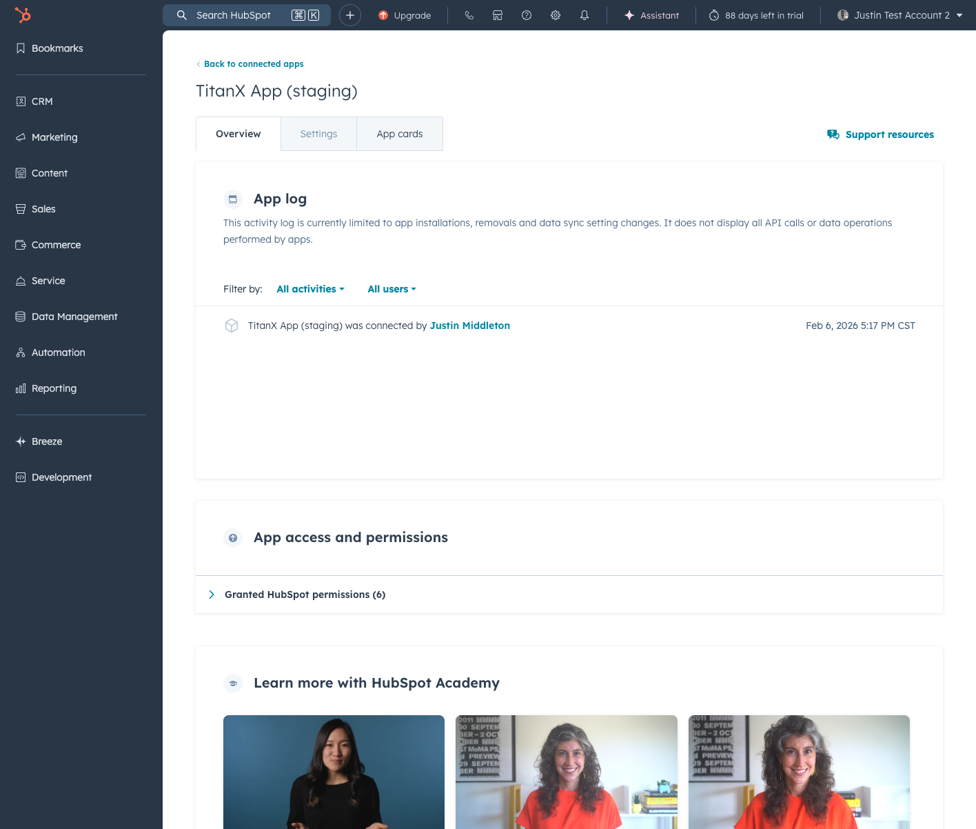
Task: Open Support resources link
Action: coord(880,134)
